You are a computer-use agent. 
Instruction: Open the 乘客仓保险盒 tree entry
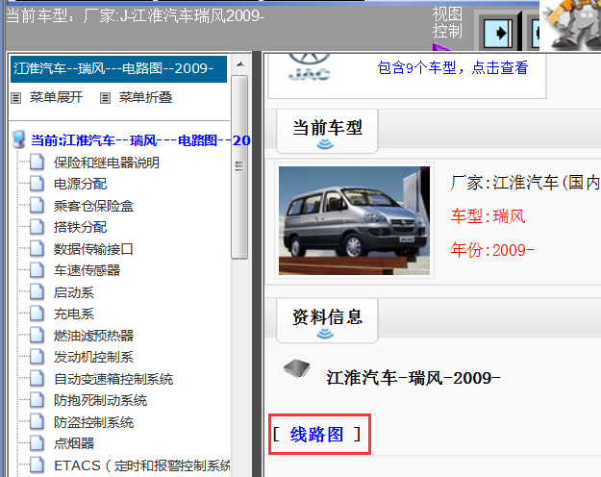(93, 206)
